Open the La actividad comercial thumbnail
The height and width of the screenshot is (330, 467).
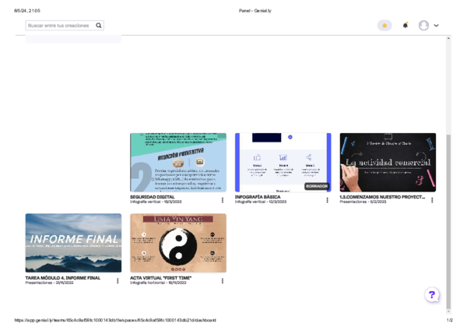(x=388, y=162)
